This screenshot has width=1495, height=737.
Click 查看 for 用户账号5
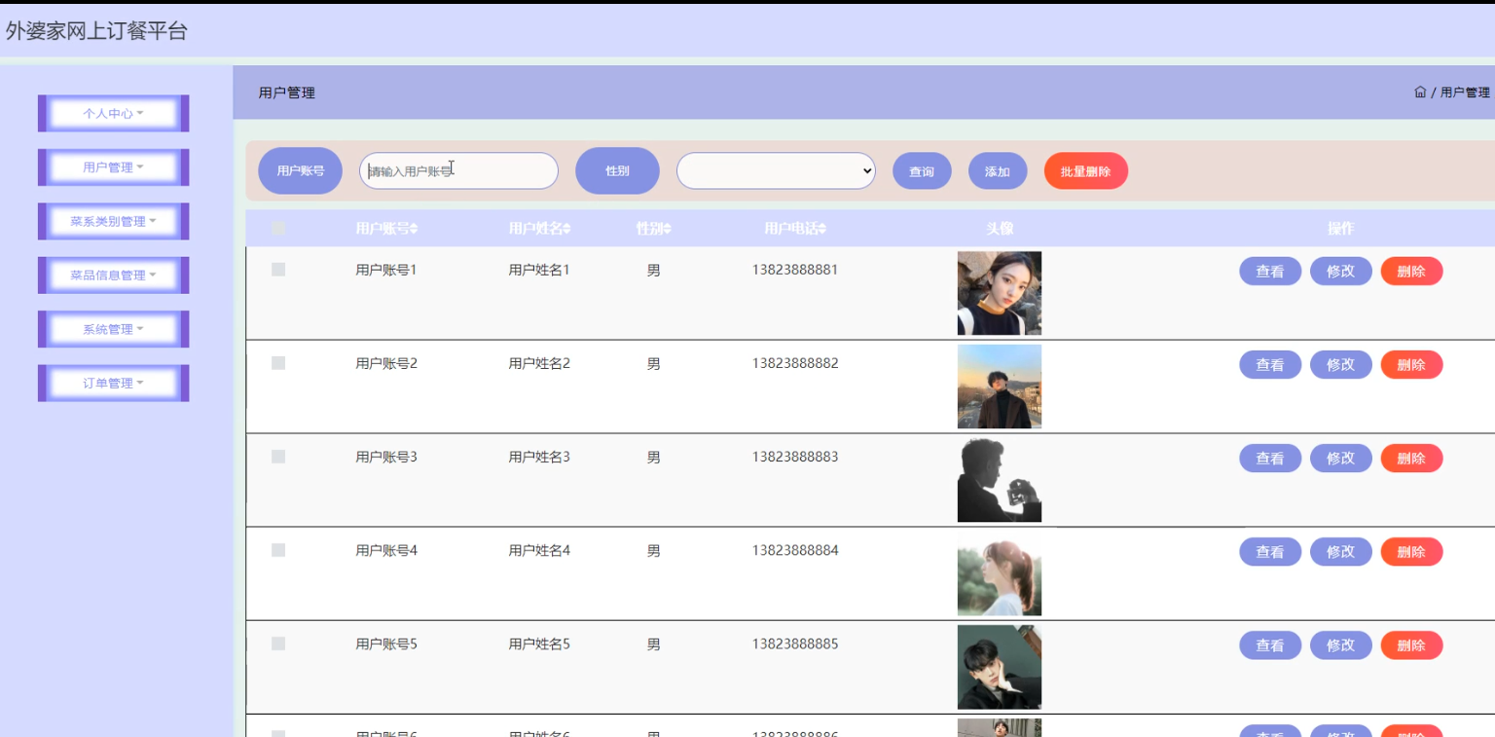[1270, 645]
